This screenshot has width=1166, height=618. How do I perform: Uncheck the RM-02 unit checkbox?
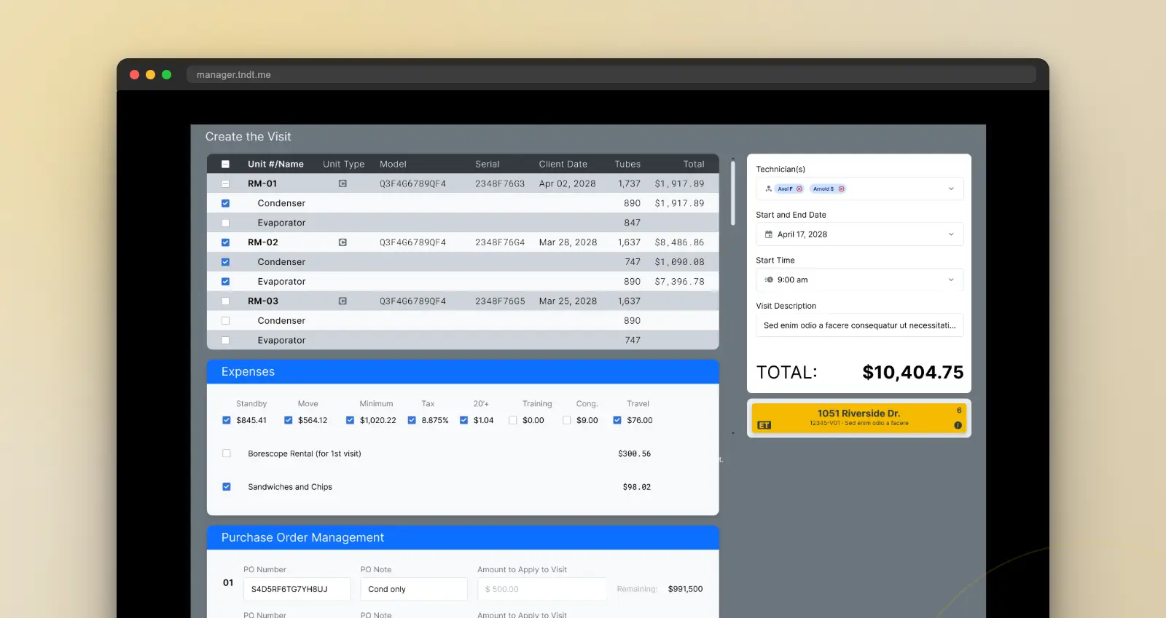point(225,242)
